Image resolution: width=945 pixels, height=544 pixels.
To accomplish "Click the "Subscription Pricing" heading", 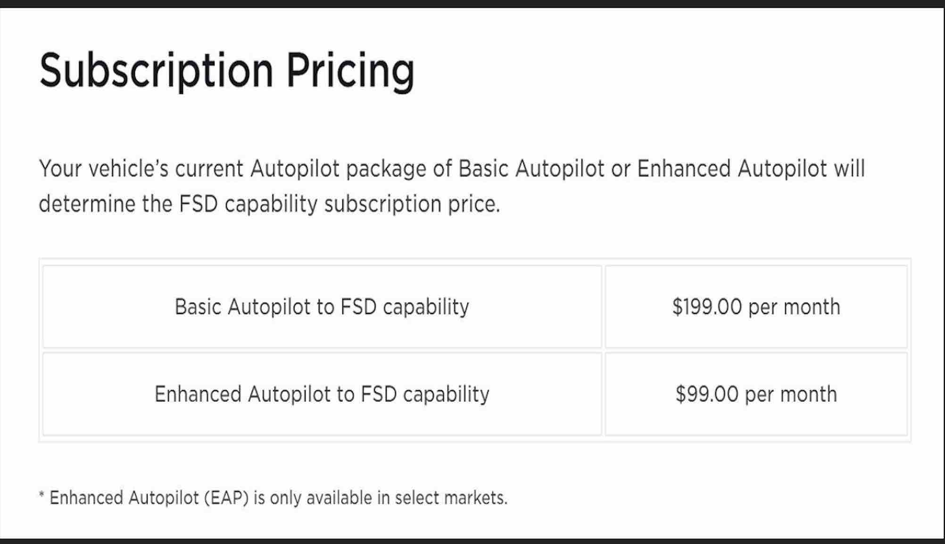I will pos(226,71).
